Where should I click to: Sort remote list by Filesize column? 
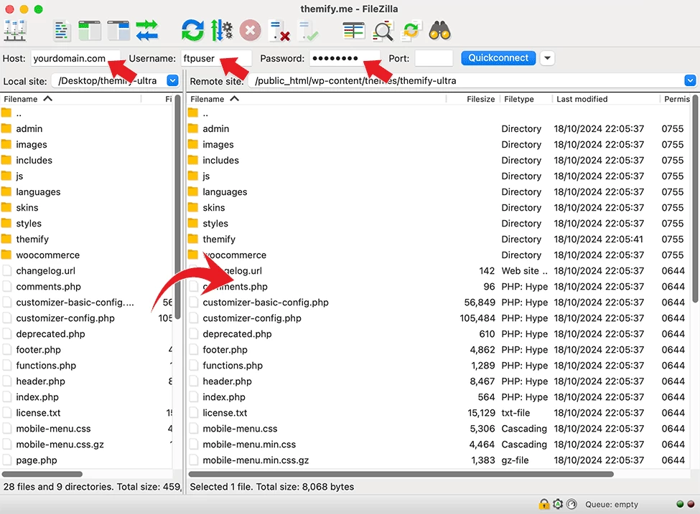pyautogui.click(x=473, y=99)
